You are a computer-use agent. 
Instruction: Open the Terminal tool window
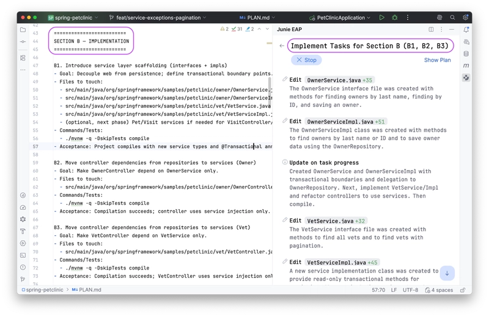[x=23, y=254]
